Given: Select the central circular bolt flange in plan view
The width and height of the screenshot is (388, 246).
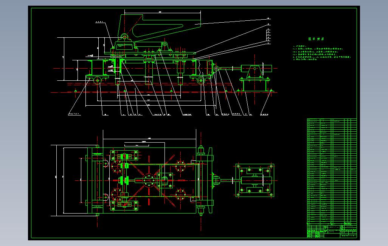Looking at the screenshot, I should tap(149, 181).
